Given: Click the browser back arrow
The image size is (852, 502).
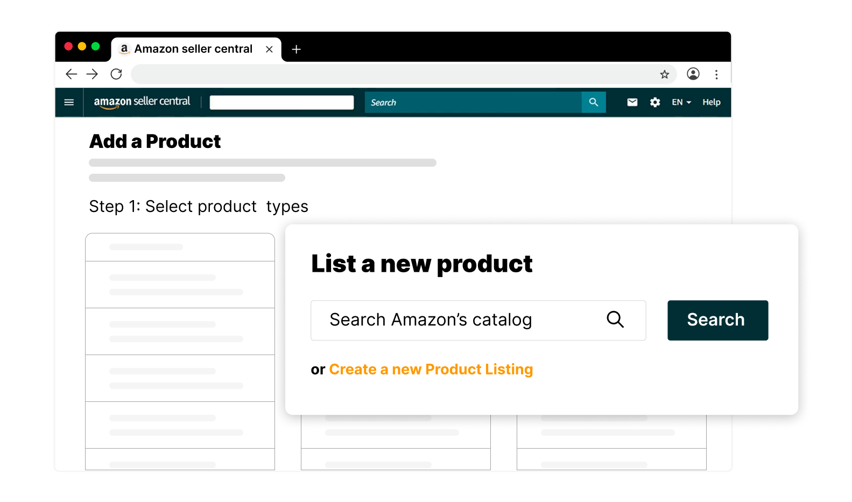Looking at the screenshot, I should [x=71, y=74].
